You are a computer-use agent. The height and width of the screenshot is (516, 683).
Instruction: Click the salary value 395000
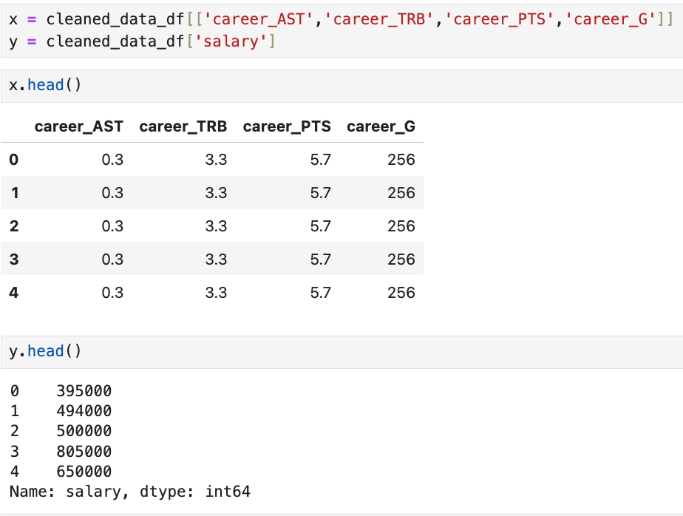84,391
